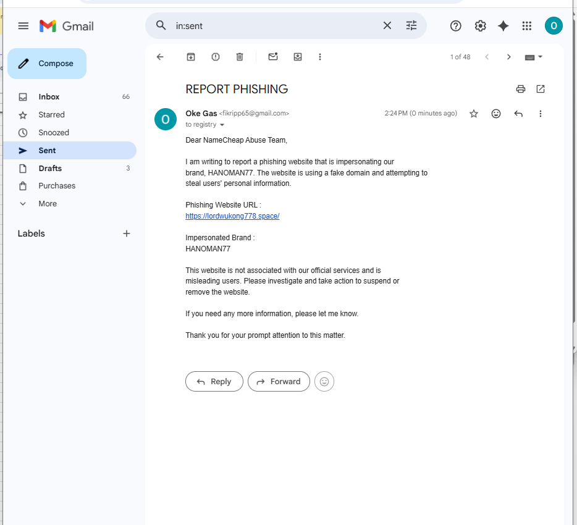Open the Sent folder

[x=70, y=151]
